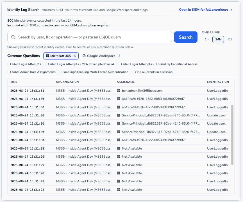The height and width of the screenshot is (202, 243).
Task: Focus the identity log search input
Action: pos(90,37)
